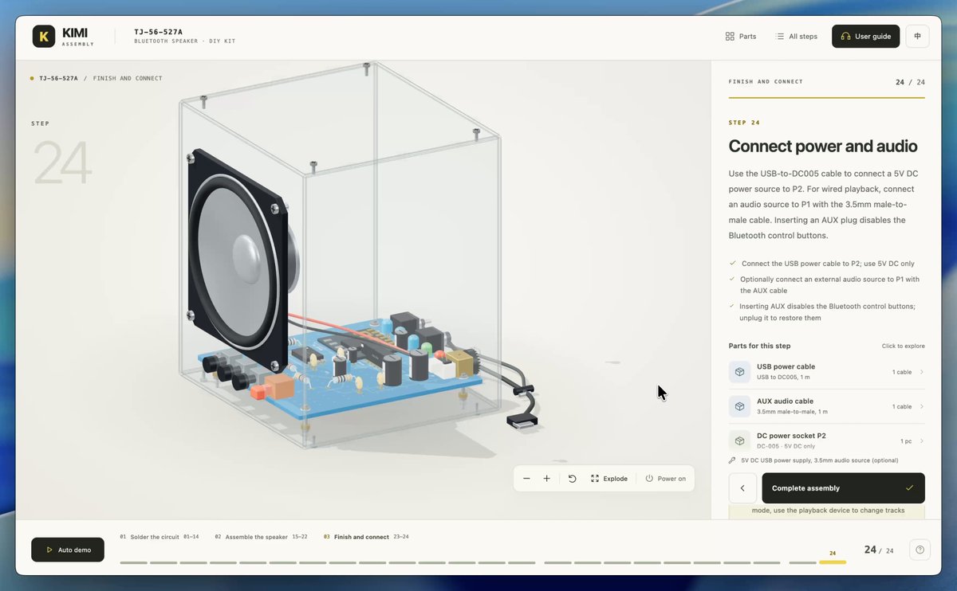
Task: Jump to section 01 Solder the circuit
Action: click(x=159, y=537)
